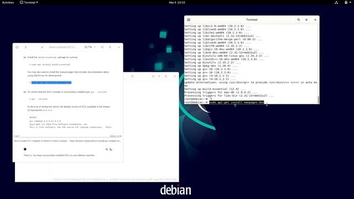Click the Terminal window scrollbar

point(319,99)
